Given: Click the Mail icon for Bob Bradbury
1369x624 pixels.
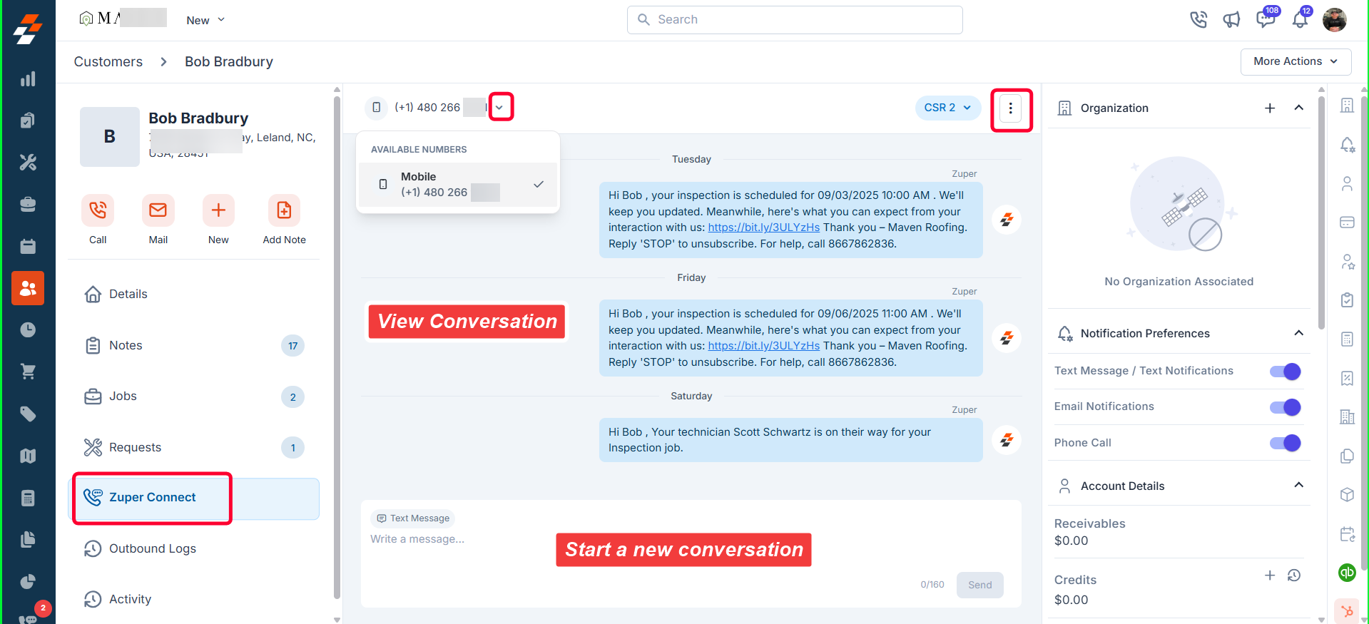Looking at the screenshot, I should 158,210.
